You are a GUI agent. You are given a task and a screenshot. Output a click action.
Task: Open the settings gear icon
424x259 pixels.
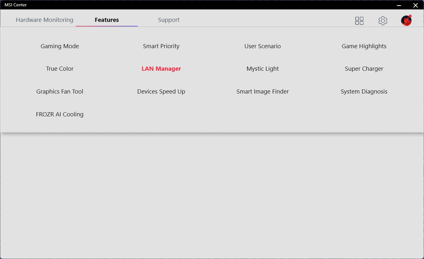[x=383, y=21]
